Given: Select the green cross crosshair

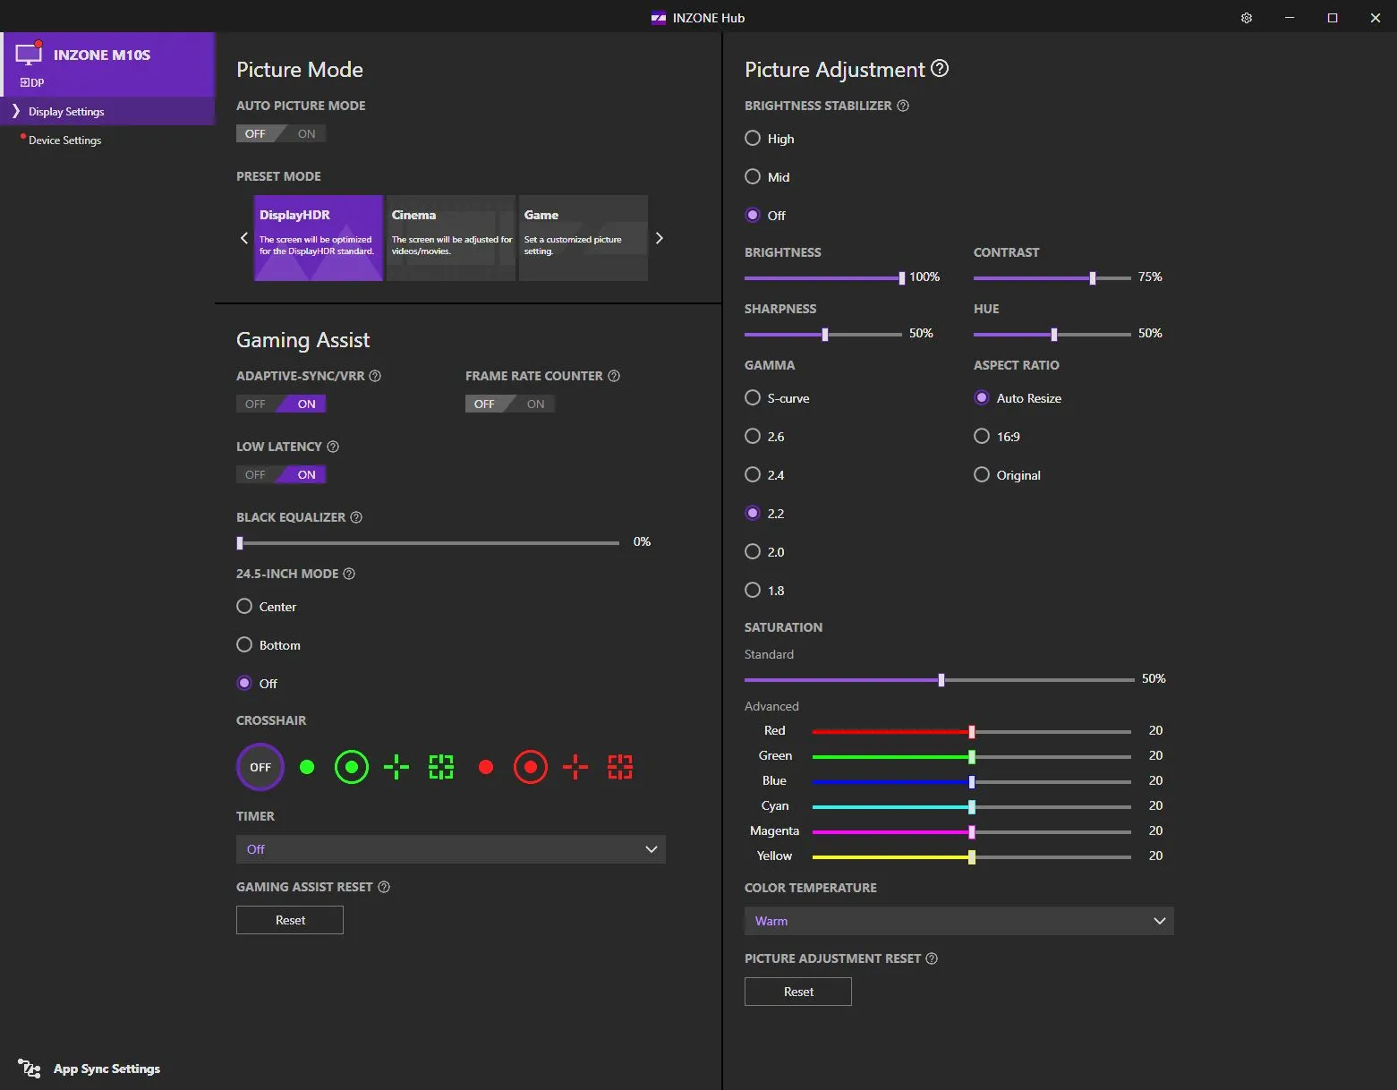Looking at the screenshot, I should (x=396, y=767).
